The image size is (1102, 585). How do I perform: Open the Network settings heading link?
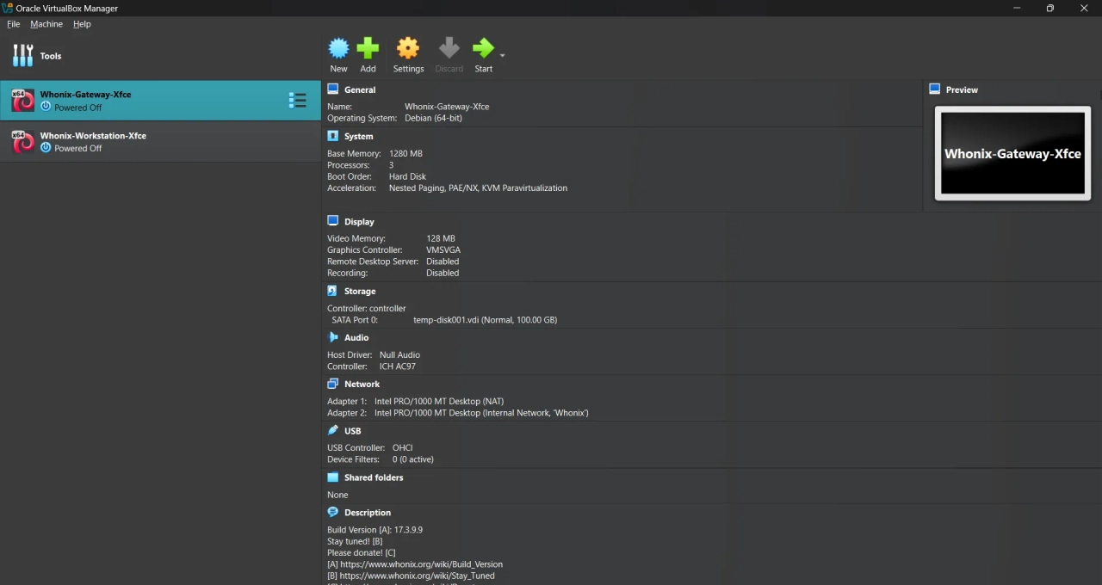tap(362, 384)
